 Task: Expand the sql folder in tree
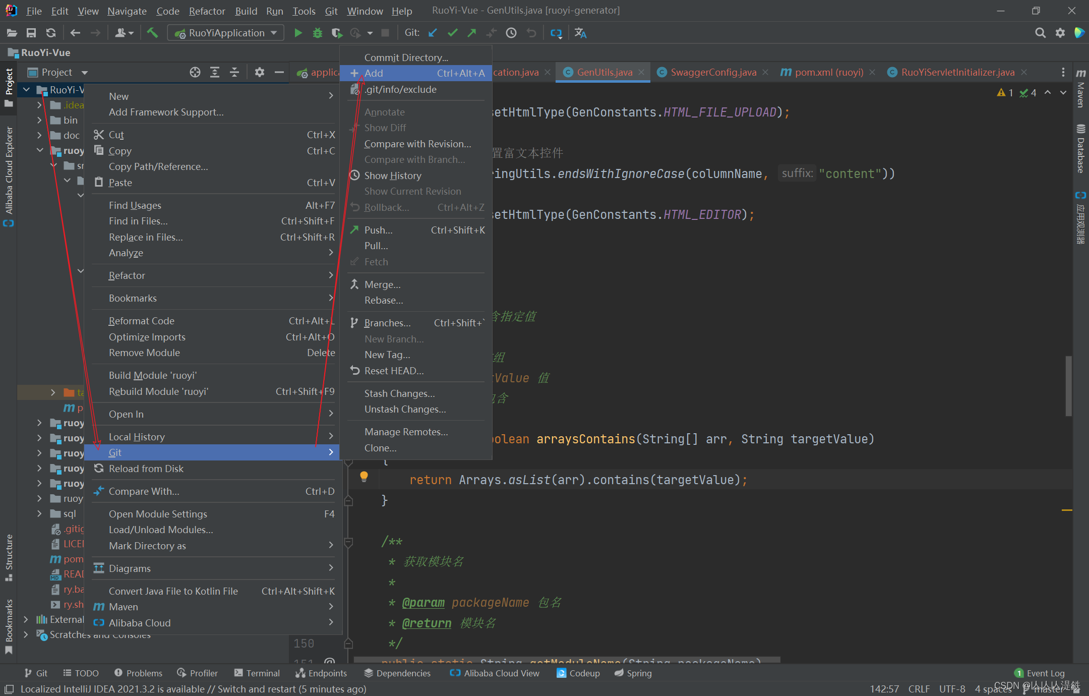[39, 513]
